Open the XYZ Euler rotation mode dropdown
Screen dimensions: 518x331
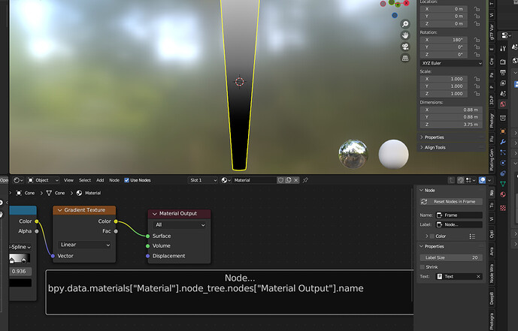click(451, 63)
